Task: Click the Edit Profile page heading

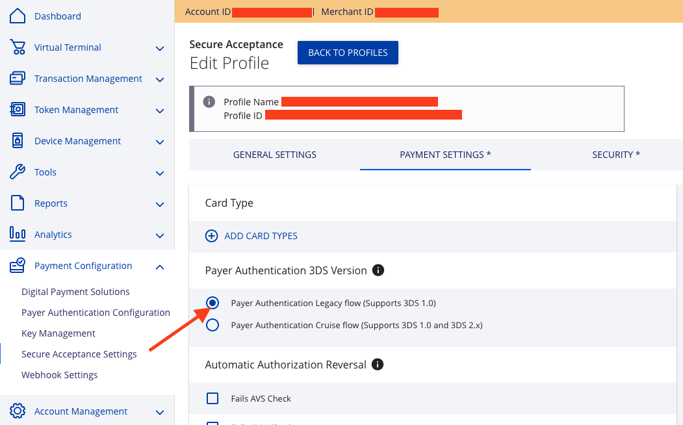Action: click(229, 64)
